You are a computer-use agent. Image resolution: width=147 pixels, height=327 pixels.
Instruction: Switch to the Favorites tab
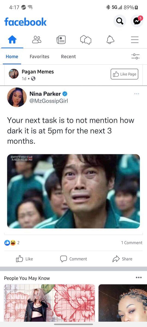tap(39, 56)
